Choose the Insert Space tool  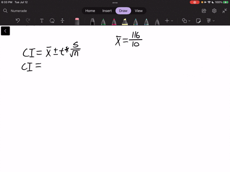click(x=62, y=21)
